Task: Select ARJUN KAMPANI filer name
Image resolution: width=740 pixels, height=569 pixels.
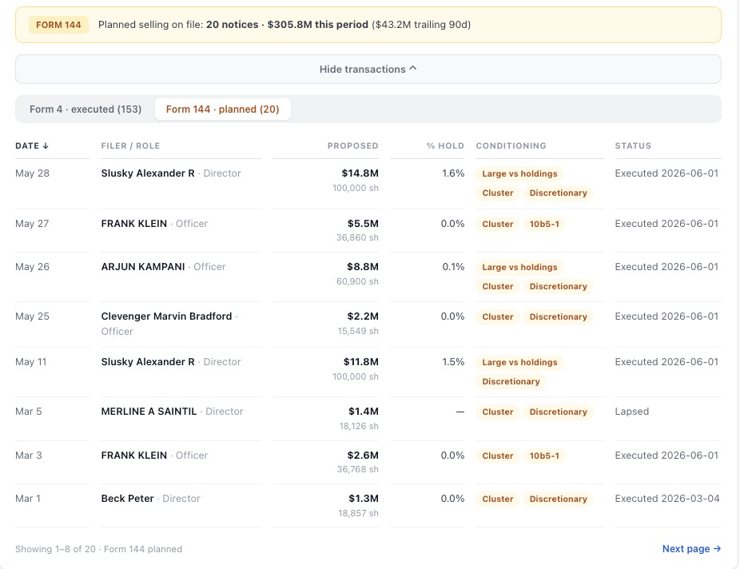Action: tap(143, 267)
